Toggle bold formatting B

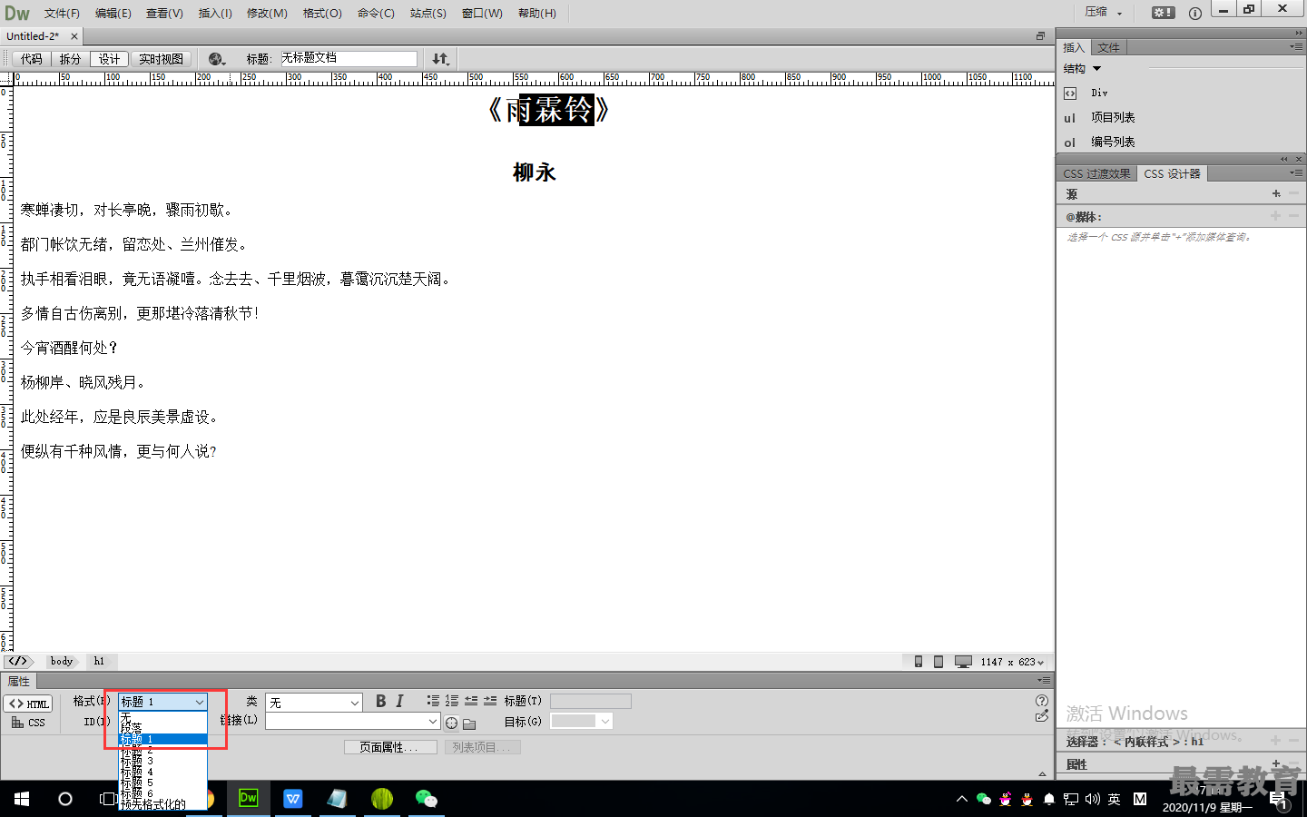(380, 701)
